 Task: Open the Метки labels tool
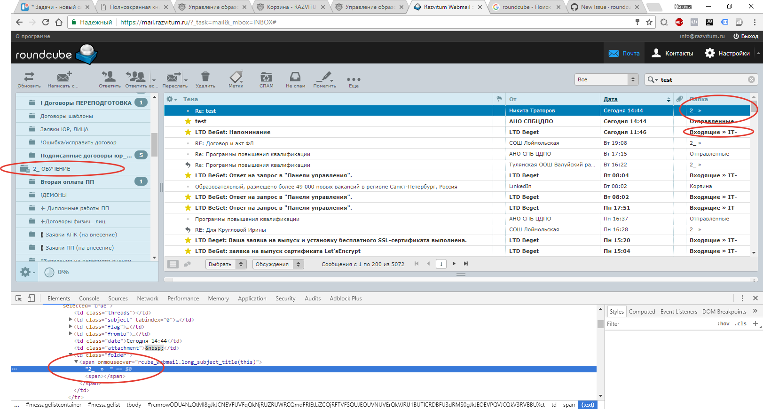click(x=236, y=79)
